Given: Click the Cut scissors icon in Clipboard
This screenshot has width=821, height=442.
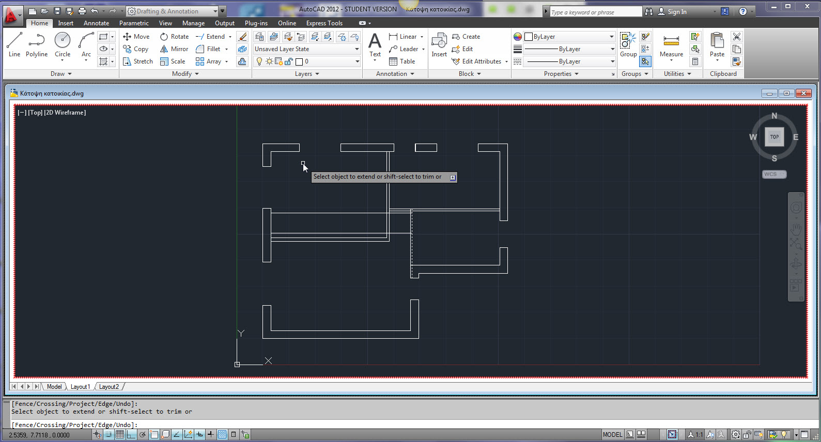Looking at the screenshot, I should [x=737, y=37].
